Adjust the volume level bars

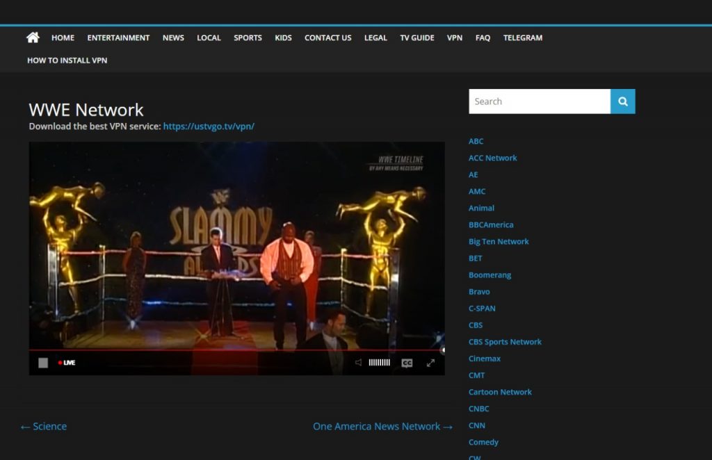click(379, 362)
